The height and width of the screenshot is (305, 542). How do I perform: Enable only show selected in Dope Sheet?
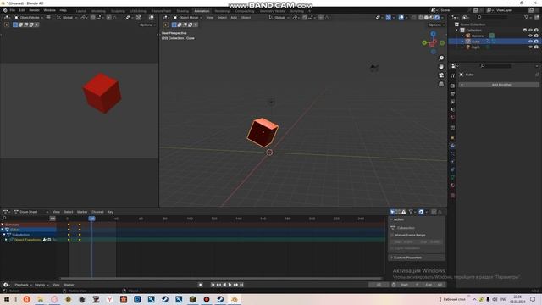[392, 212]
